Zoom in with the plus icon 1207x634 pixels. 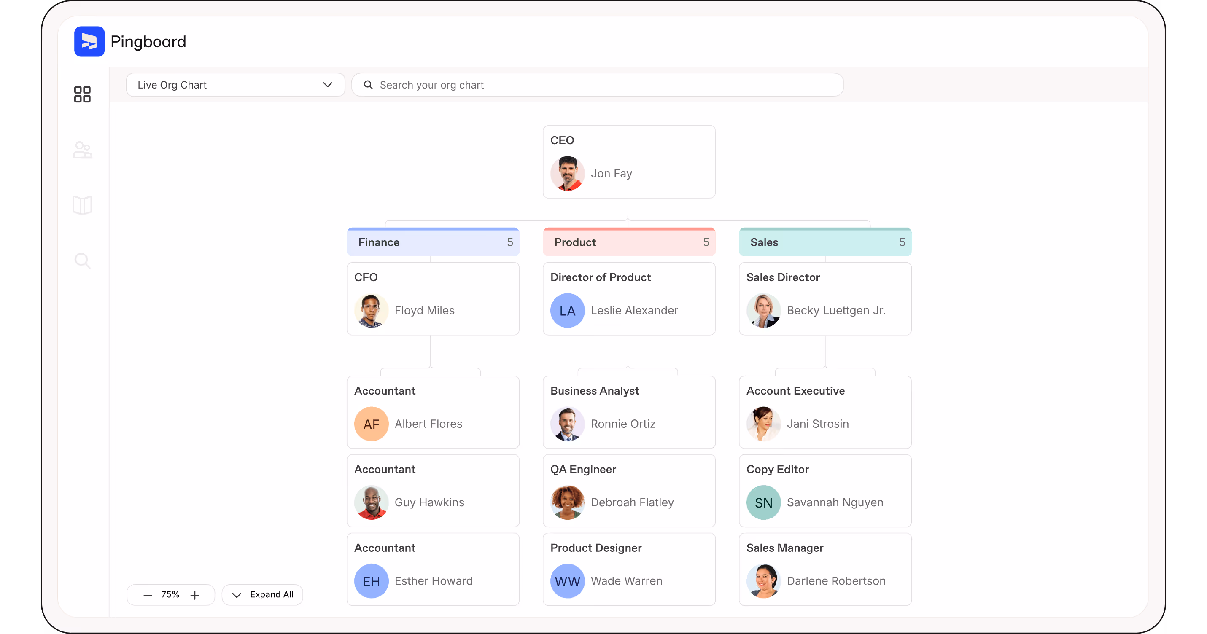(195, 595)
